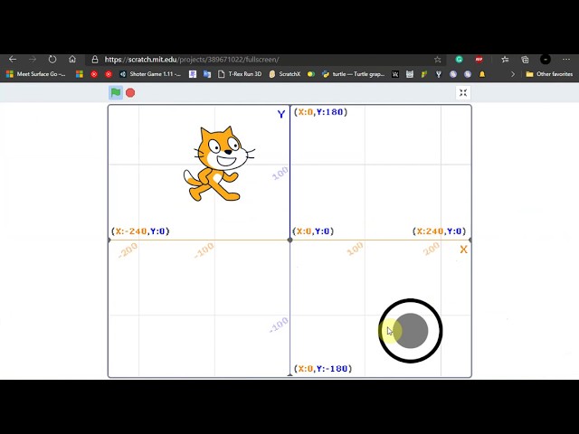Click the blue Y axis letter
Screen dimensions: 579x434
click(281, 115)
